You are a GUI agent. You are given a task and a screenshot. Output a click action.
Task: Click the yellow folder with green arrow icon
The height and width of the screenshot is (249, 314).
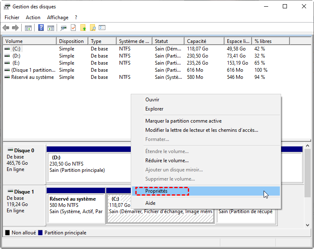pos(83,28)
